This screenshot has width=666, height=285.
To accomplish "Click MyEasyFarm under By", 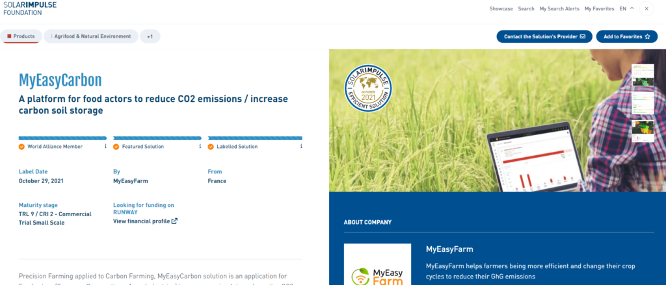I will pos(130,180).
